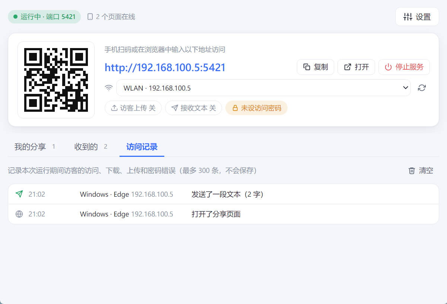The height and width of the screenshot is (304, 447).
Task: Clear access log with 清空
Action: click(421, 171)
